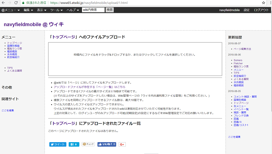Open the ヘルプ dropdown menu
The image size is (272, 154).
73,10
